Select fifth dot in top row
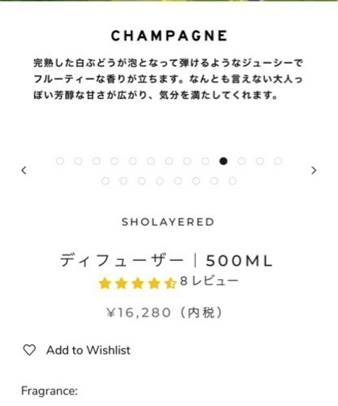 pos(133,161)
